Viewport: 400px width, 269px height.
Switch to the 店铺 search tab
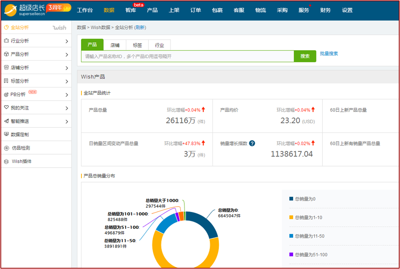pyautogui.click(x=115, y=45)
